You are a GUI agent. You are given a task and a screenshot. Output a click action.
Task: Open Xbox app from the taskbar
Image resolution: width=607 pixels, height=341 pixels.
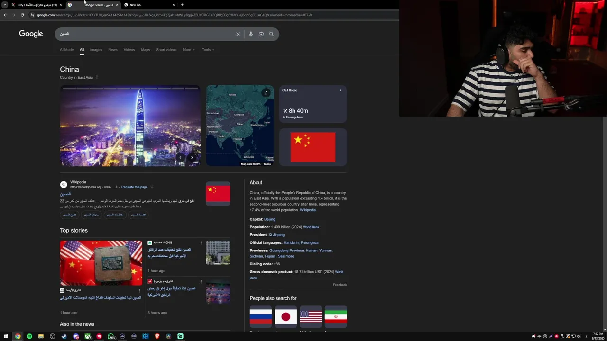click(x=87, y=336)
